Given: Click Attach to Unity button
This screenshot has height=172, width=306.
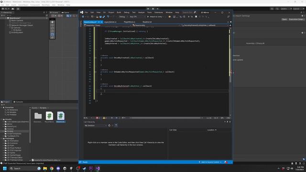Looking at the screenshot, I should coord(155,17).
